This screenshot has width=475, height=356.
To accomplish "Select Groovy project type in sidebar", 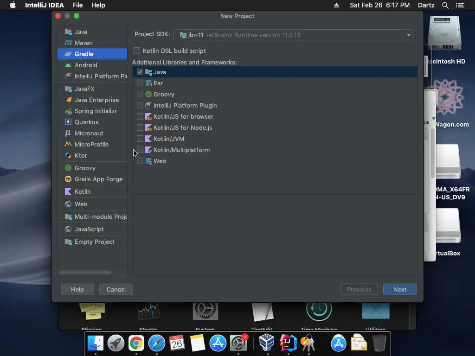I will (92, 168).
